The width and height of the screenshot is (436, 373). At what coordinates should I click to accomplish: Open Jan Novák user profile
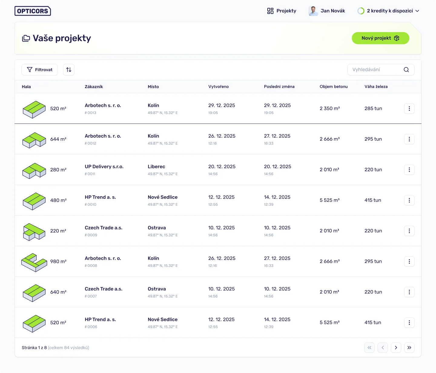[x=327, y=11]
